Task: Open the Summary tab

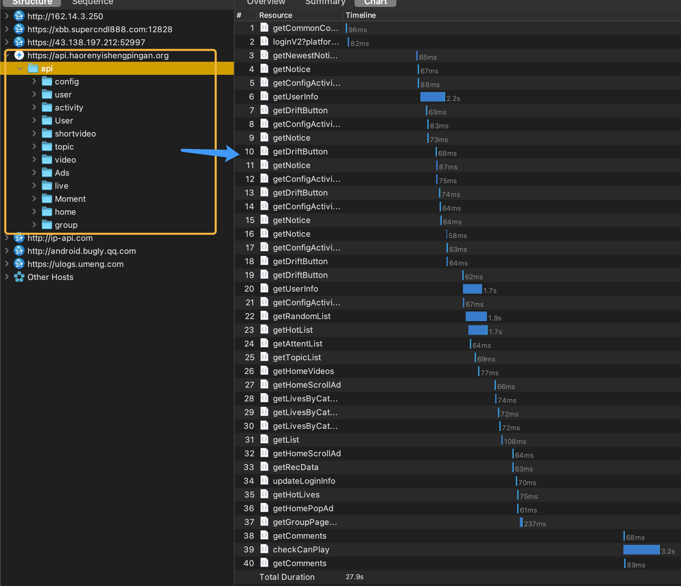Action: [x=325, y=2]
